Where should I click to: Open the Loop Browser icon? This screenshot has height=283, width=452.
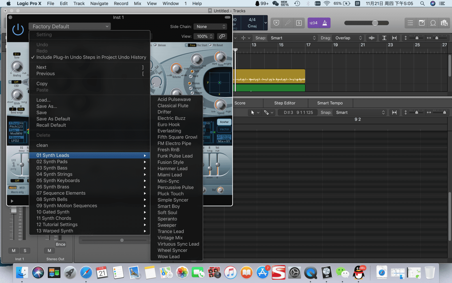[433, 23]
